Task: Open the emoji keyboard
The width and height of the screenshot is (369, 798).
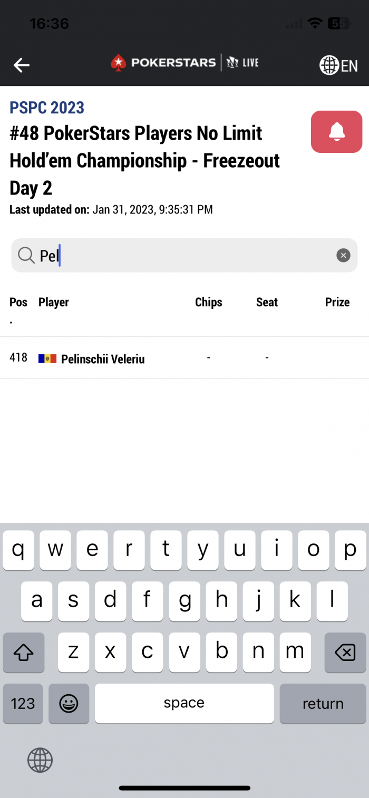Action: click(69, 703)
